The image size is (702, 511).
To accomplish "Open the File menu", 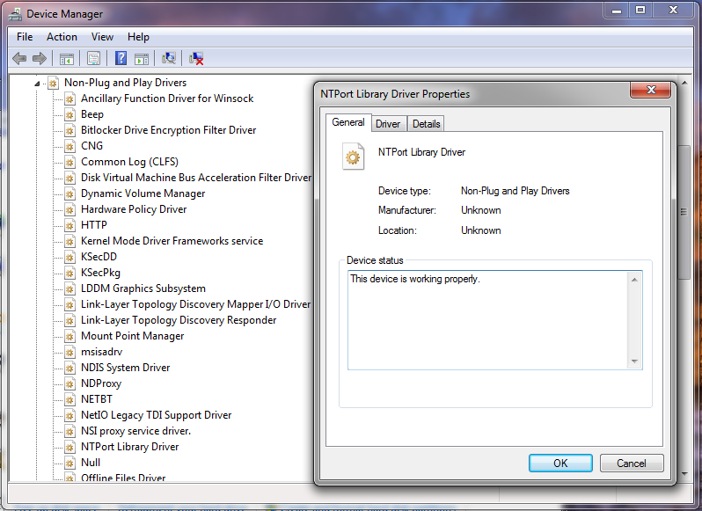I will [25, 37].
